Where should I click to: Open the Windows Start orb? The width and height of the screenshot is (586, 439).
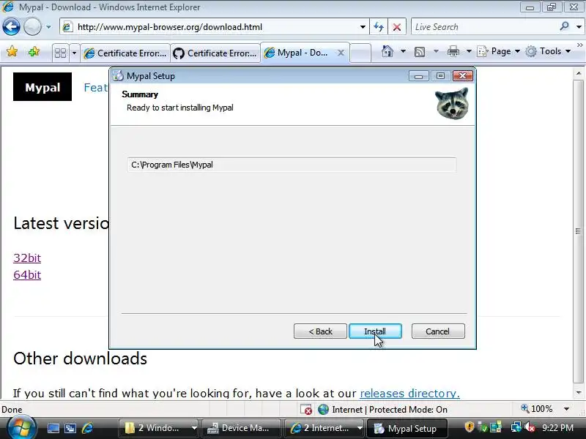21,428
